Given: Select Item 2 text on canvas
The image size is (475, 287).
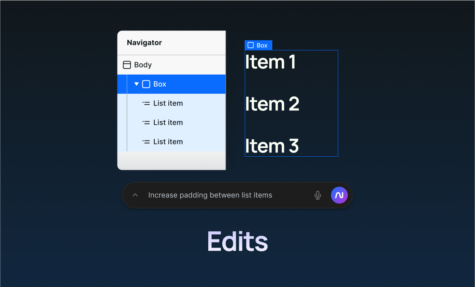Looking at the screenshot, I should [x=272, y=104].
